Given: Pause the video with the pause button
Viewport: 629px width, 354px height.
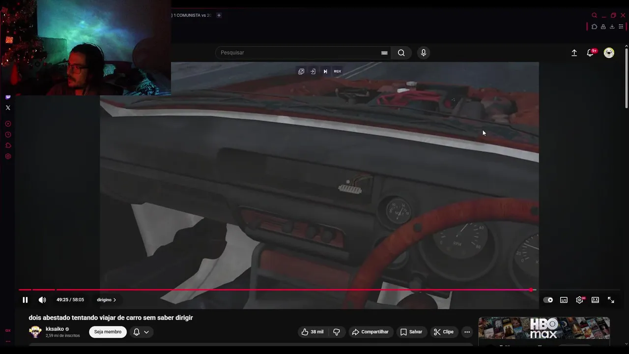Looking at the screenshot, I should coord(25,300).
